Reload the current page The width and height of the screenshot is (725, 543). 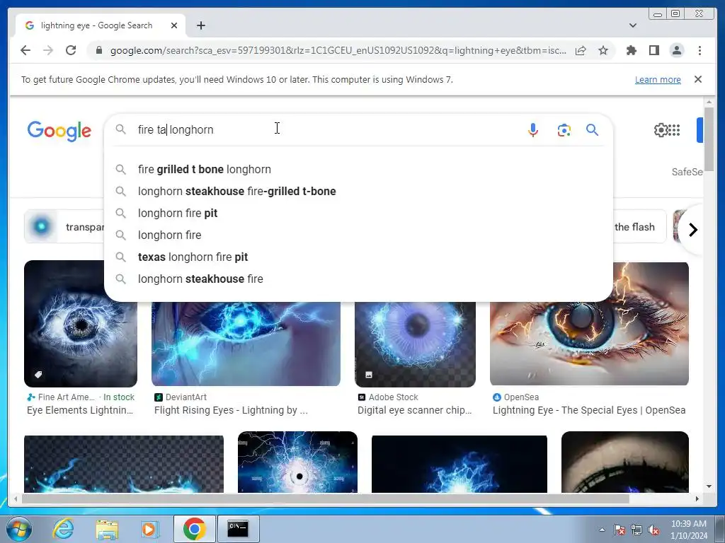pos(71,50)
